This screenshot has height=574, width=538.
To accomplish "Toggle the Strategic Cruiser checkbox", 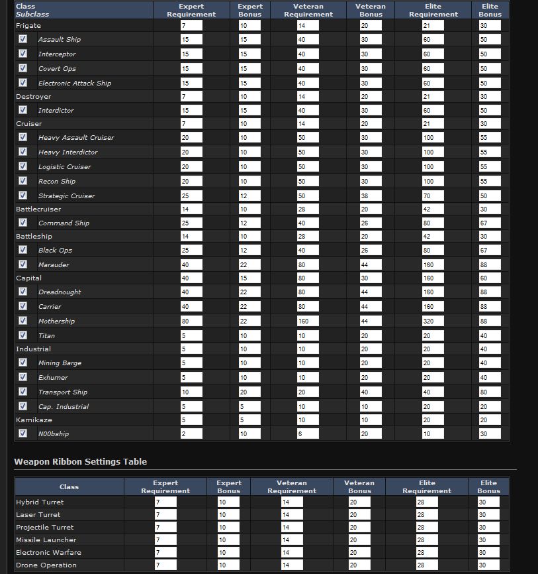I will pyautogui.click(x=23, y=196).
